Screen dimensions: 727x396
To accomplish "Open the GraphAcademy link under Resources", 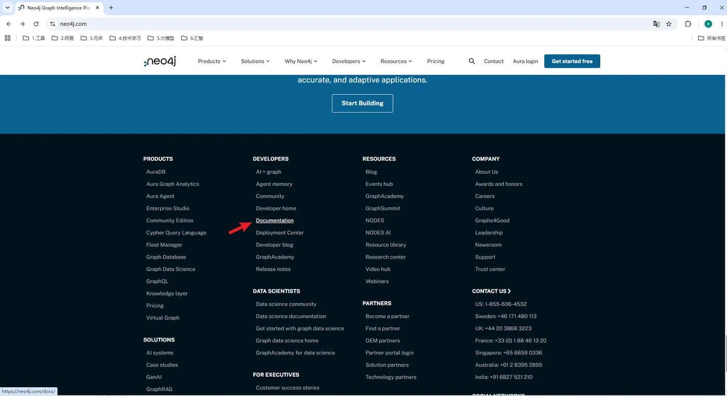I will [x=385, y=196].
